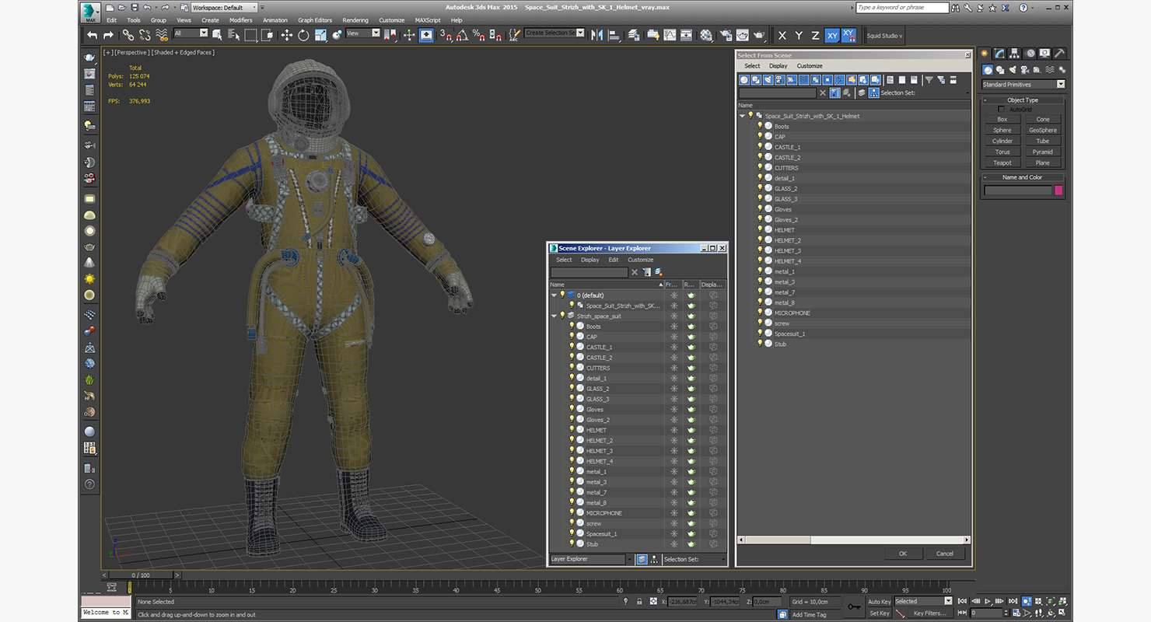Screen dimensions: 1151x622
Task: Activate Bind to Space Warp tool
Action: pyautogui.click(x=162, y=35)
